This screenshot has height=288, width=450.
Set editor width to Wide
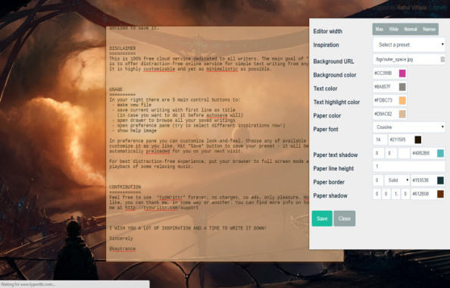pyautogui.click(x=393, y=30)
